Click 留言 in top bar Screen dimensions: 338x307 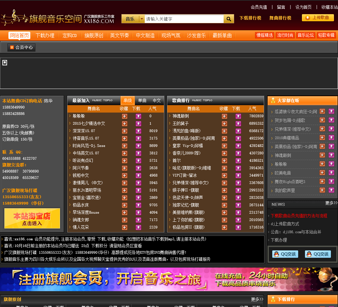click(x=281, y=7)
